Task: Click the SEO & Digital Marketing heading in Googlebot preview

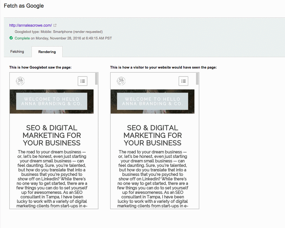Action: tap(52, 135)
